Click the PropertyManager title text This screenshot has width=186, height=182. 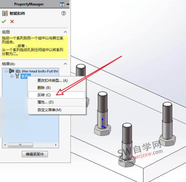(29, 4)
